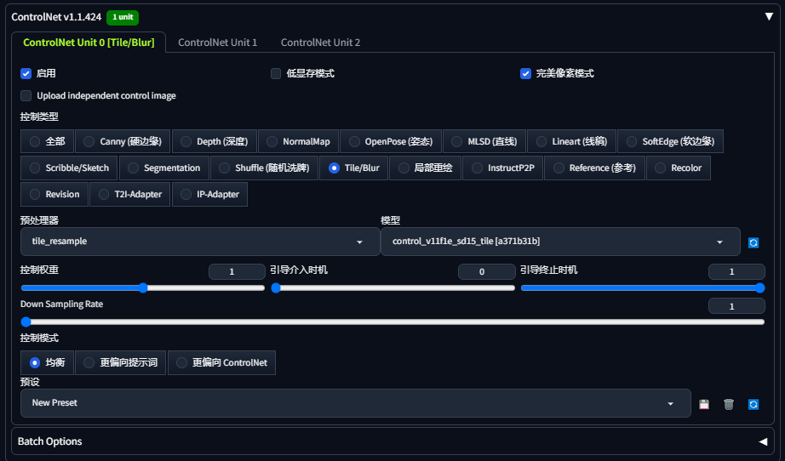Viewport: 785px width, 461px height.
Task: Delete preset using the trash icon
Action: pos(729,404)
